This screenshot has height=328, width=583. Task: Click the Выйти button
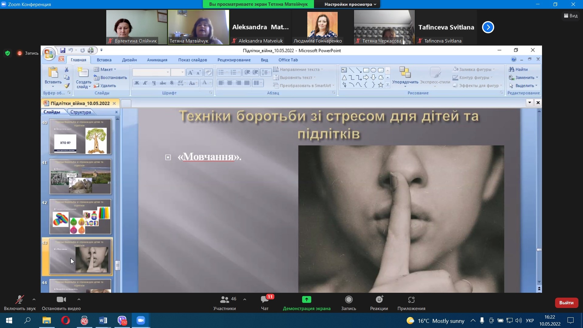(566, 303)
